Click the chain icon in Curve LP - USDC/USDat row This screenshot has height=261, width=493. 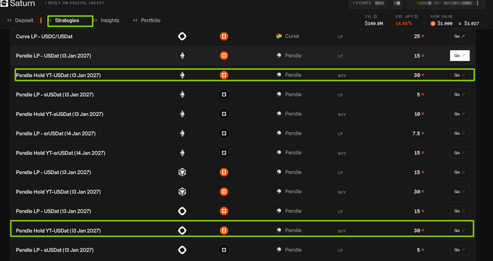(x=182, y=36)
